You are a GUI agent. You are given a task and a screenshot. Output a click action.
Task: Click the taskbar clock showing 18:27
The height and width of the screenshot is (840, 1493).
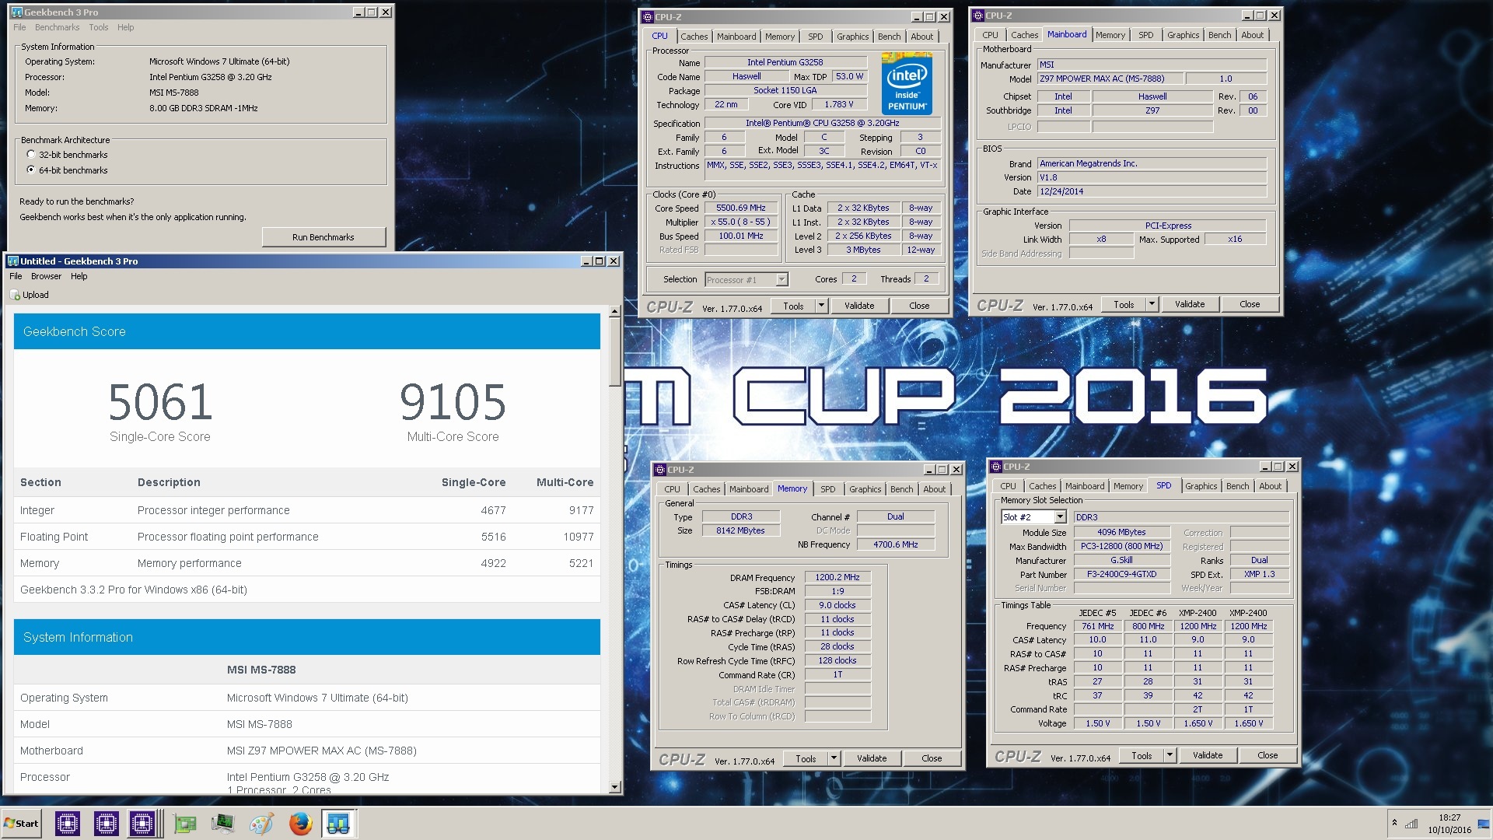coord(1449,824)
